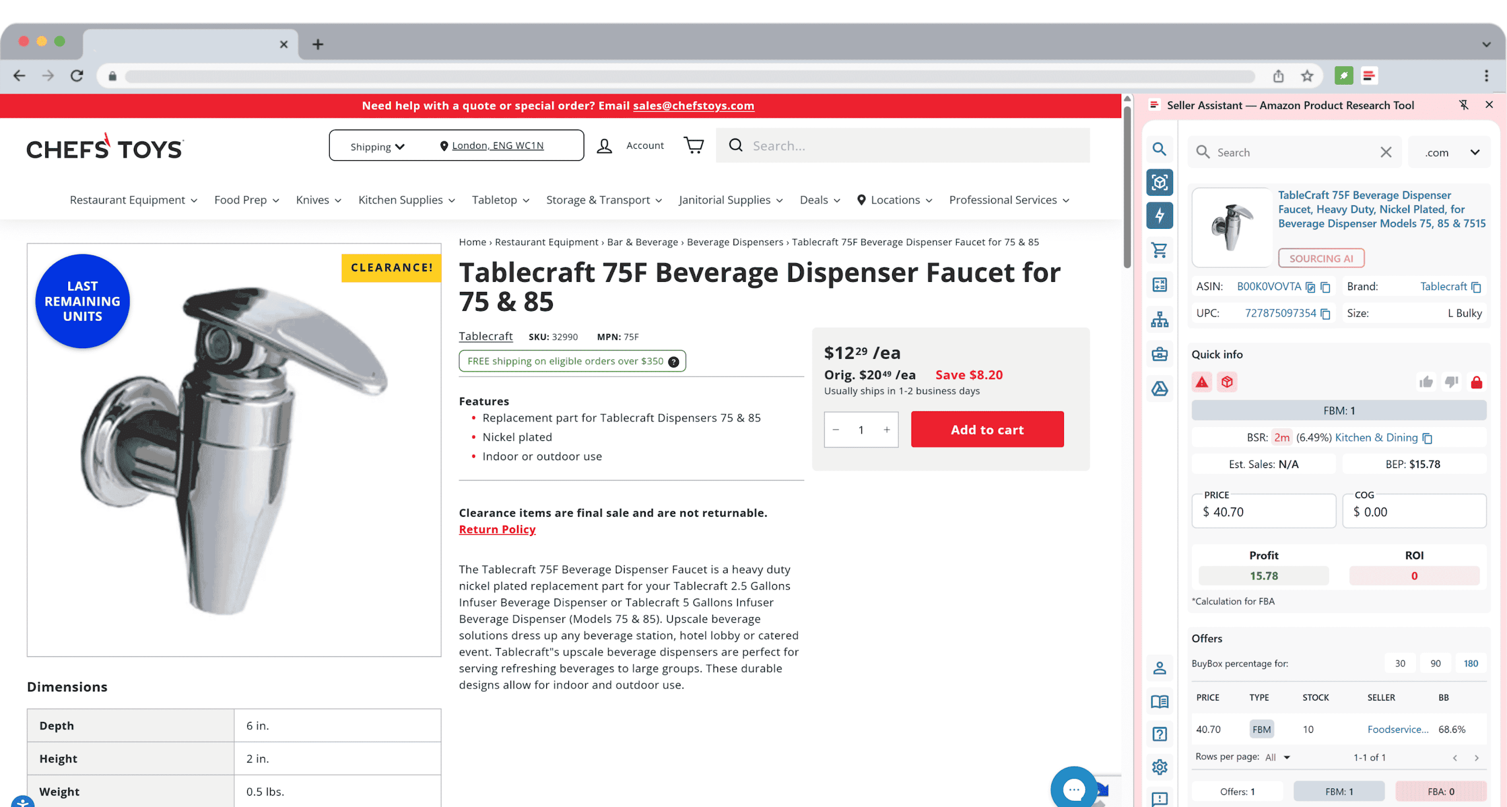Increase quantity with the plus stepper
This screenshot has height=807, width=1507.
coord(887,429)
